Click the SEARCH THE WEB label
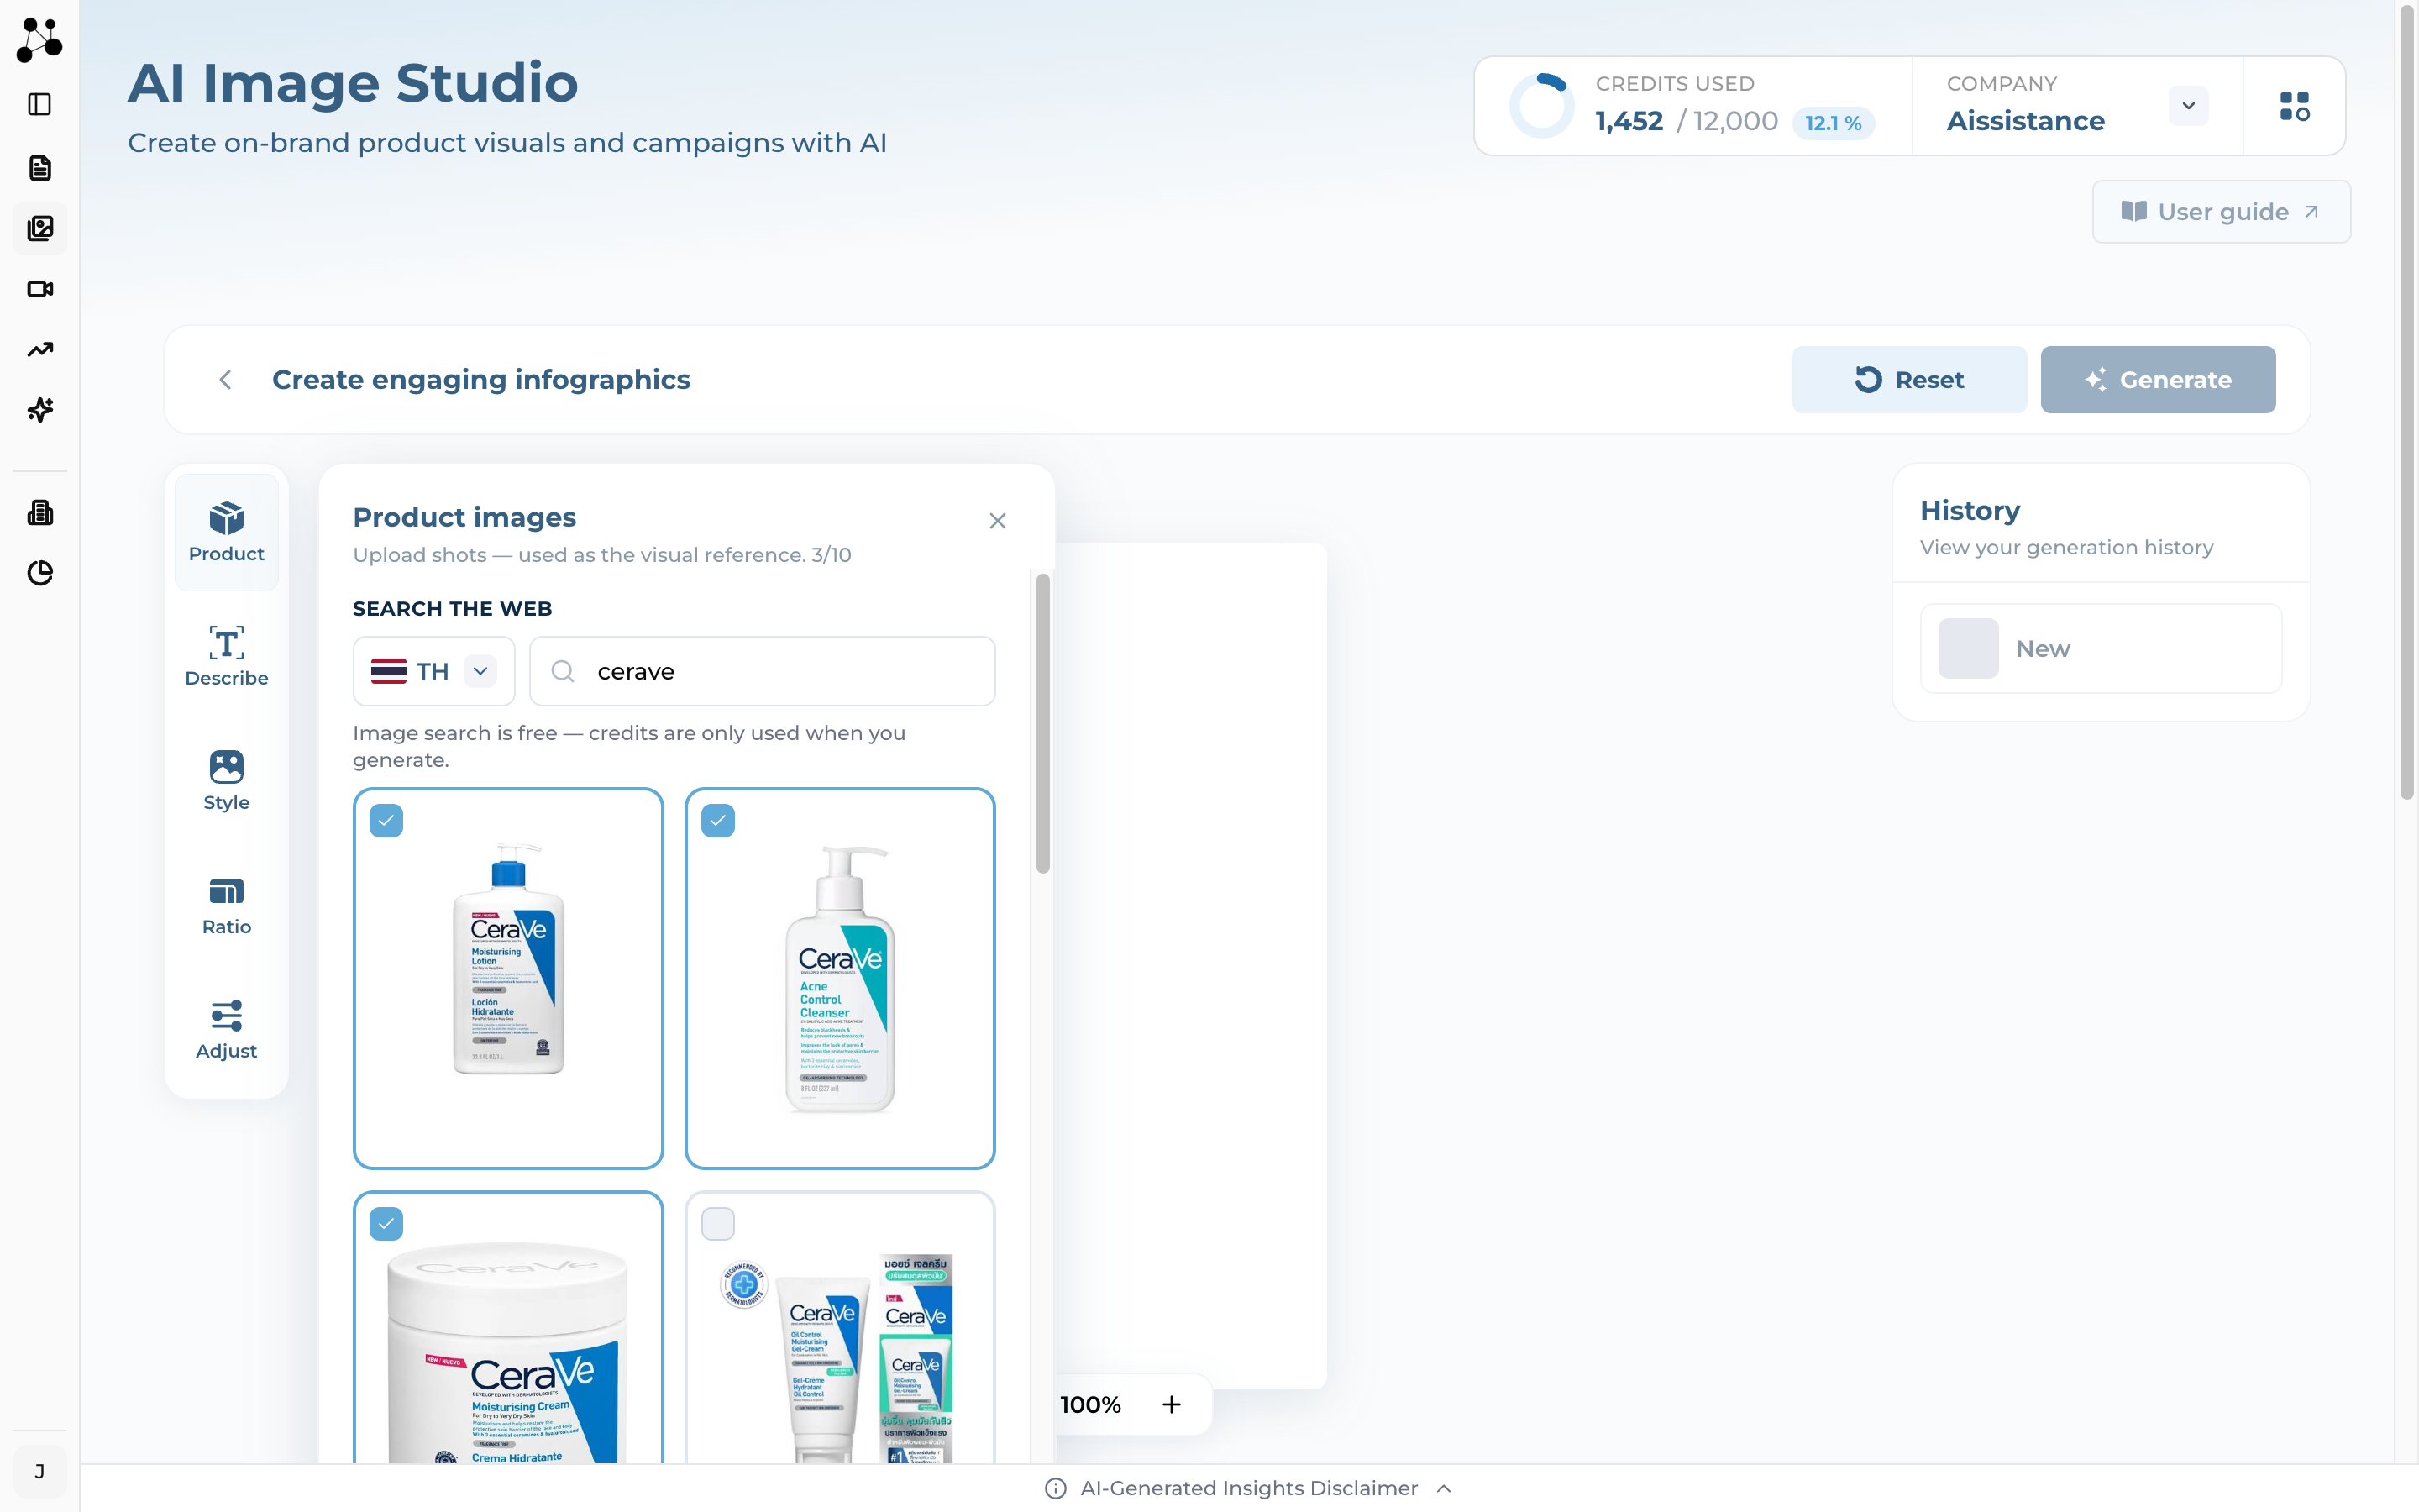Image resolution: width=2419 pixels, height=1512 pixels. (x=452, y=608)
